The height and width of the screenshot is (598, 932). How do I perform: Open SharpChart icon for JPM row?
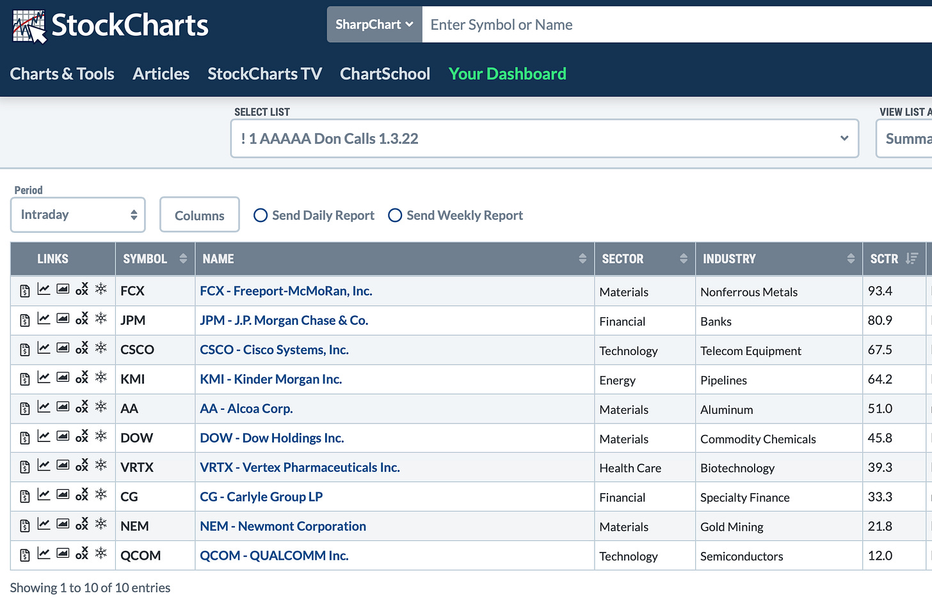pyautogui.click(x=44, y=319)
